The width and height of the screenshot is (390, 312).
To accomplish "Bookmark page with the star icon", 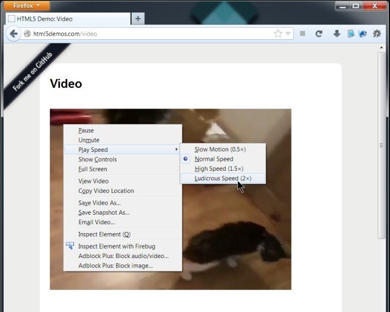I will [278, 34].
